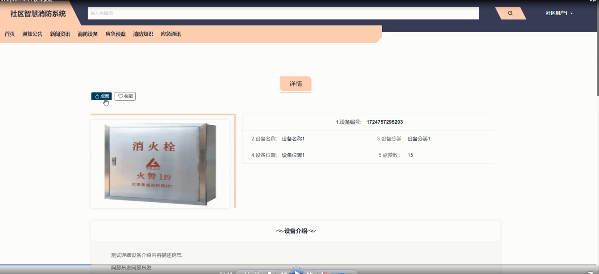
Task: Click the 设备分类1 value
Action: pyautogui.click(x=419, y=139)
